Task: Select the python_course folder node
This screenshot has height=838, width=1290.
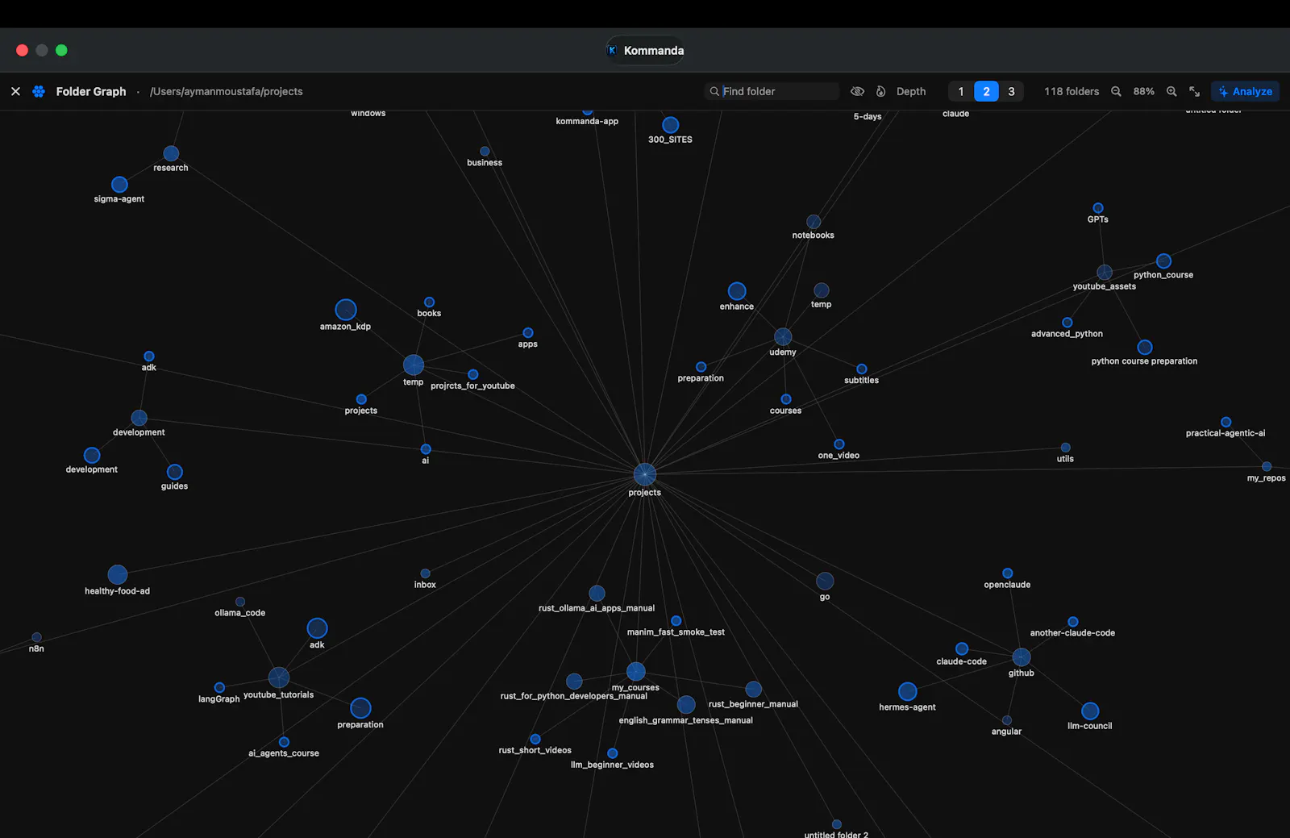Action: pyautogui.click(x=1163, y=261)
